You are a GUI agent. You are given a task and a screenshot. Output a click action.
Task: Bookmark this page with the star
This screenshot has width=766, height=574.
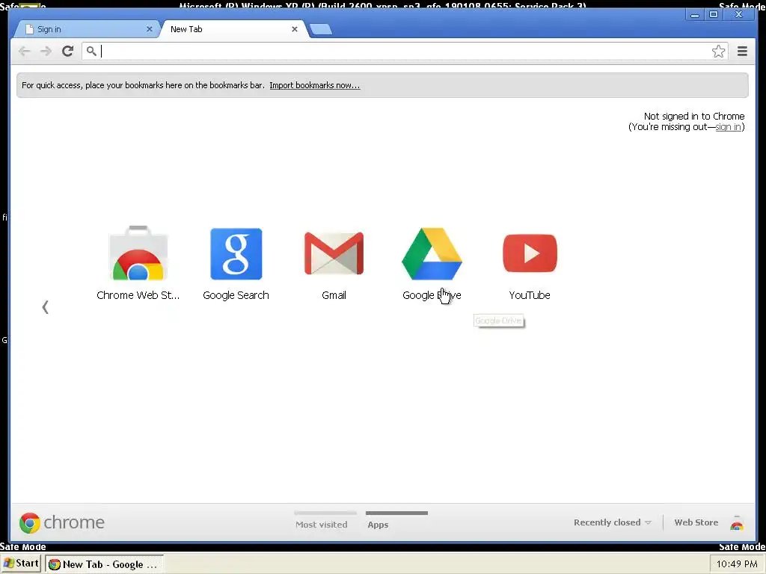(x=718, y=52)
